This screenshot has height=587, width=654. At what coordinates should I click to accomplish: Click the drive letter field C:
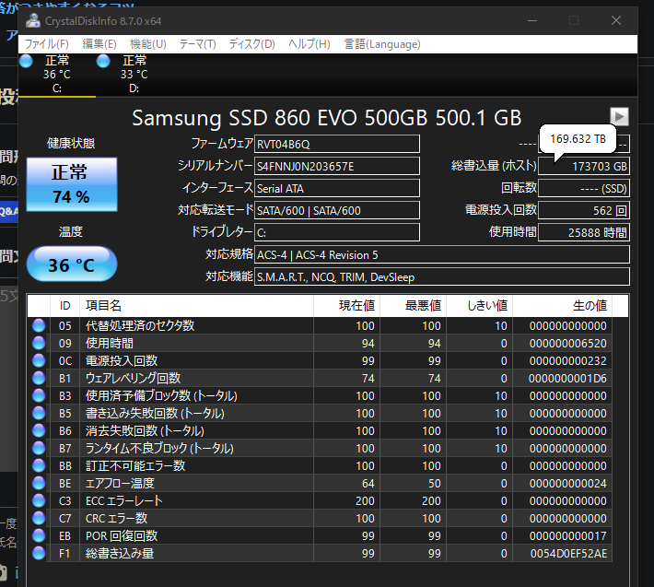point(337,232)
